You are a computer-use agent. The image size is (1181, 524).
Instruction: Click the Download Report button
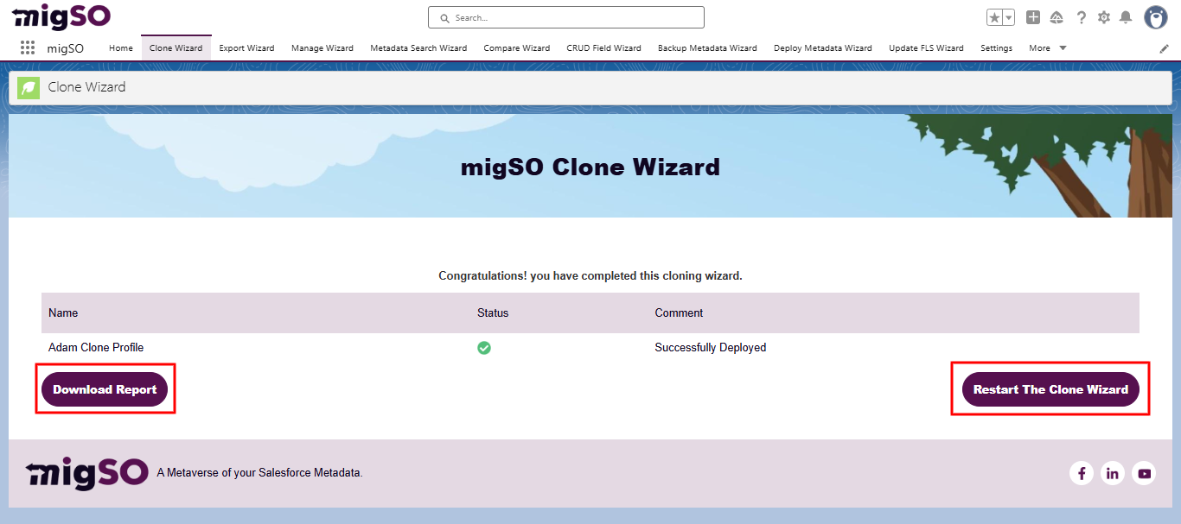pyautogui.click(x=105, y=389)
